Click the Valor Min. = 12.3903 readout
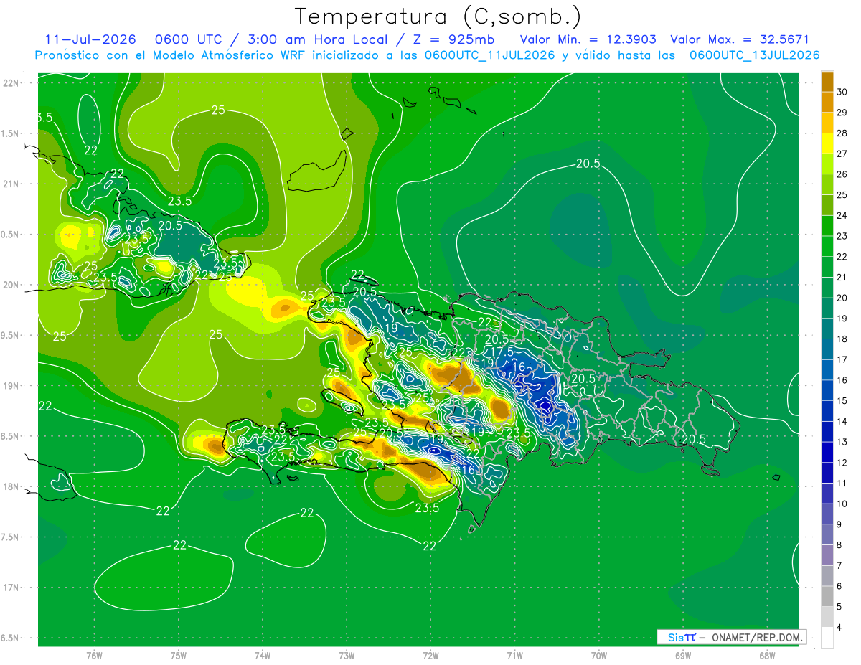This screenshot has width=861, height=665. (x=588, y=39)
